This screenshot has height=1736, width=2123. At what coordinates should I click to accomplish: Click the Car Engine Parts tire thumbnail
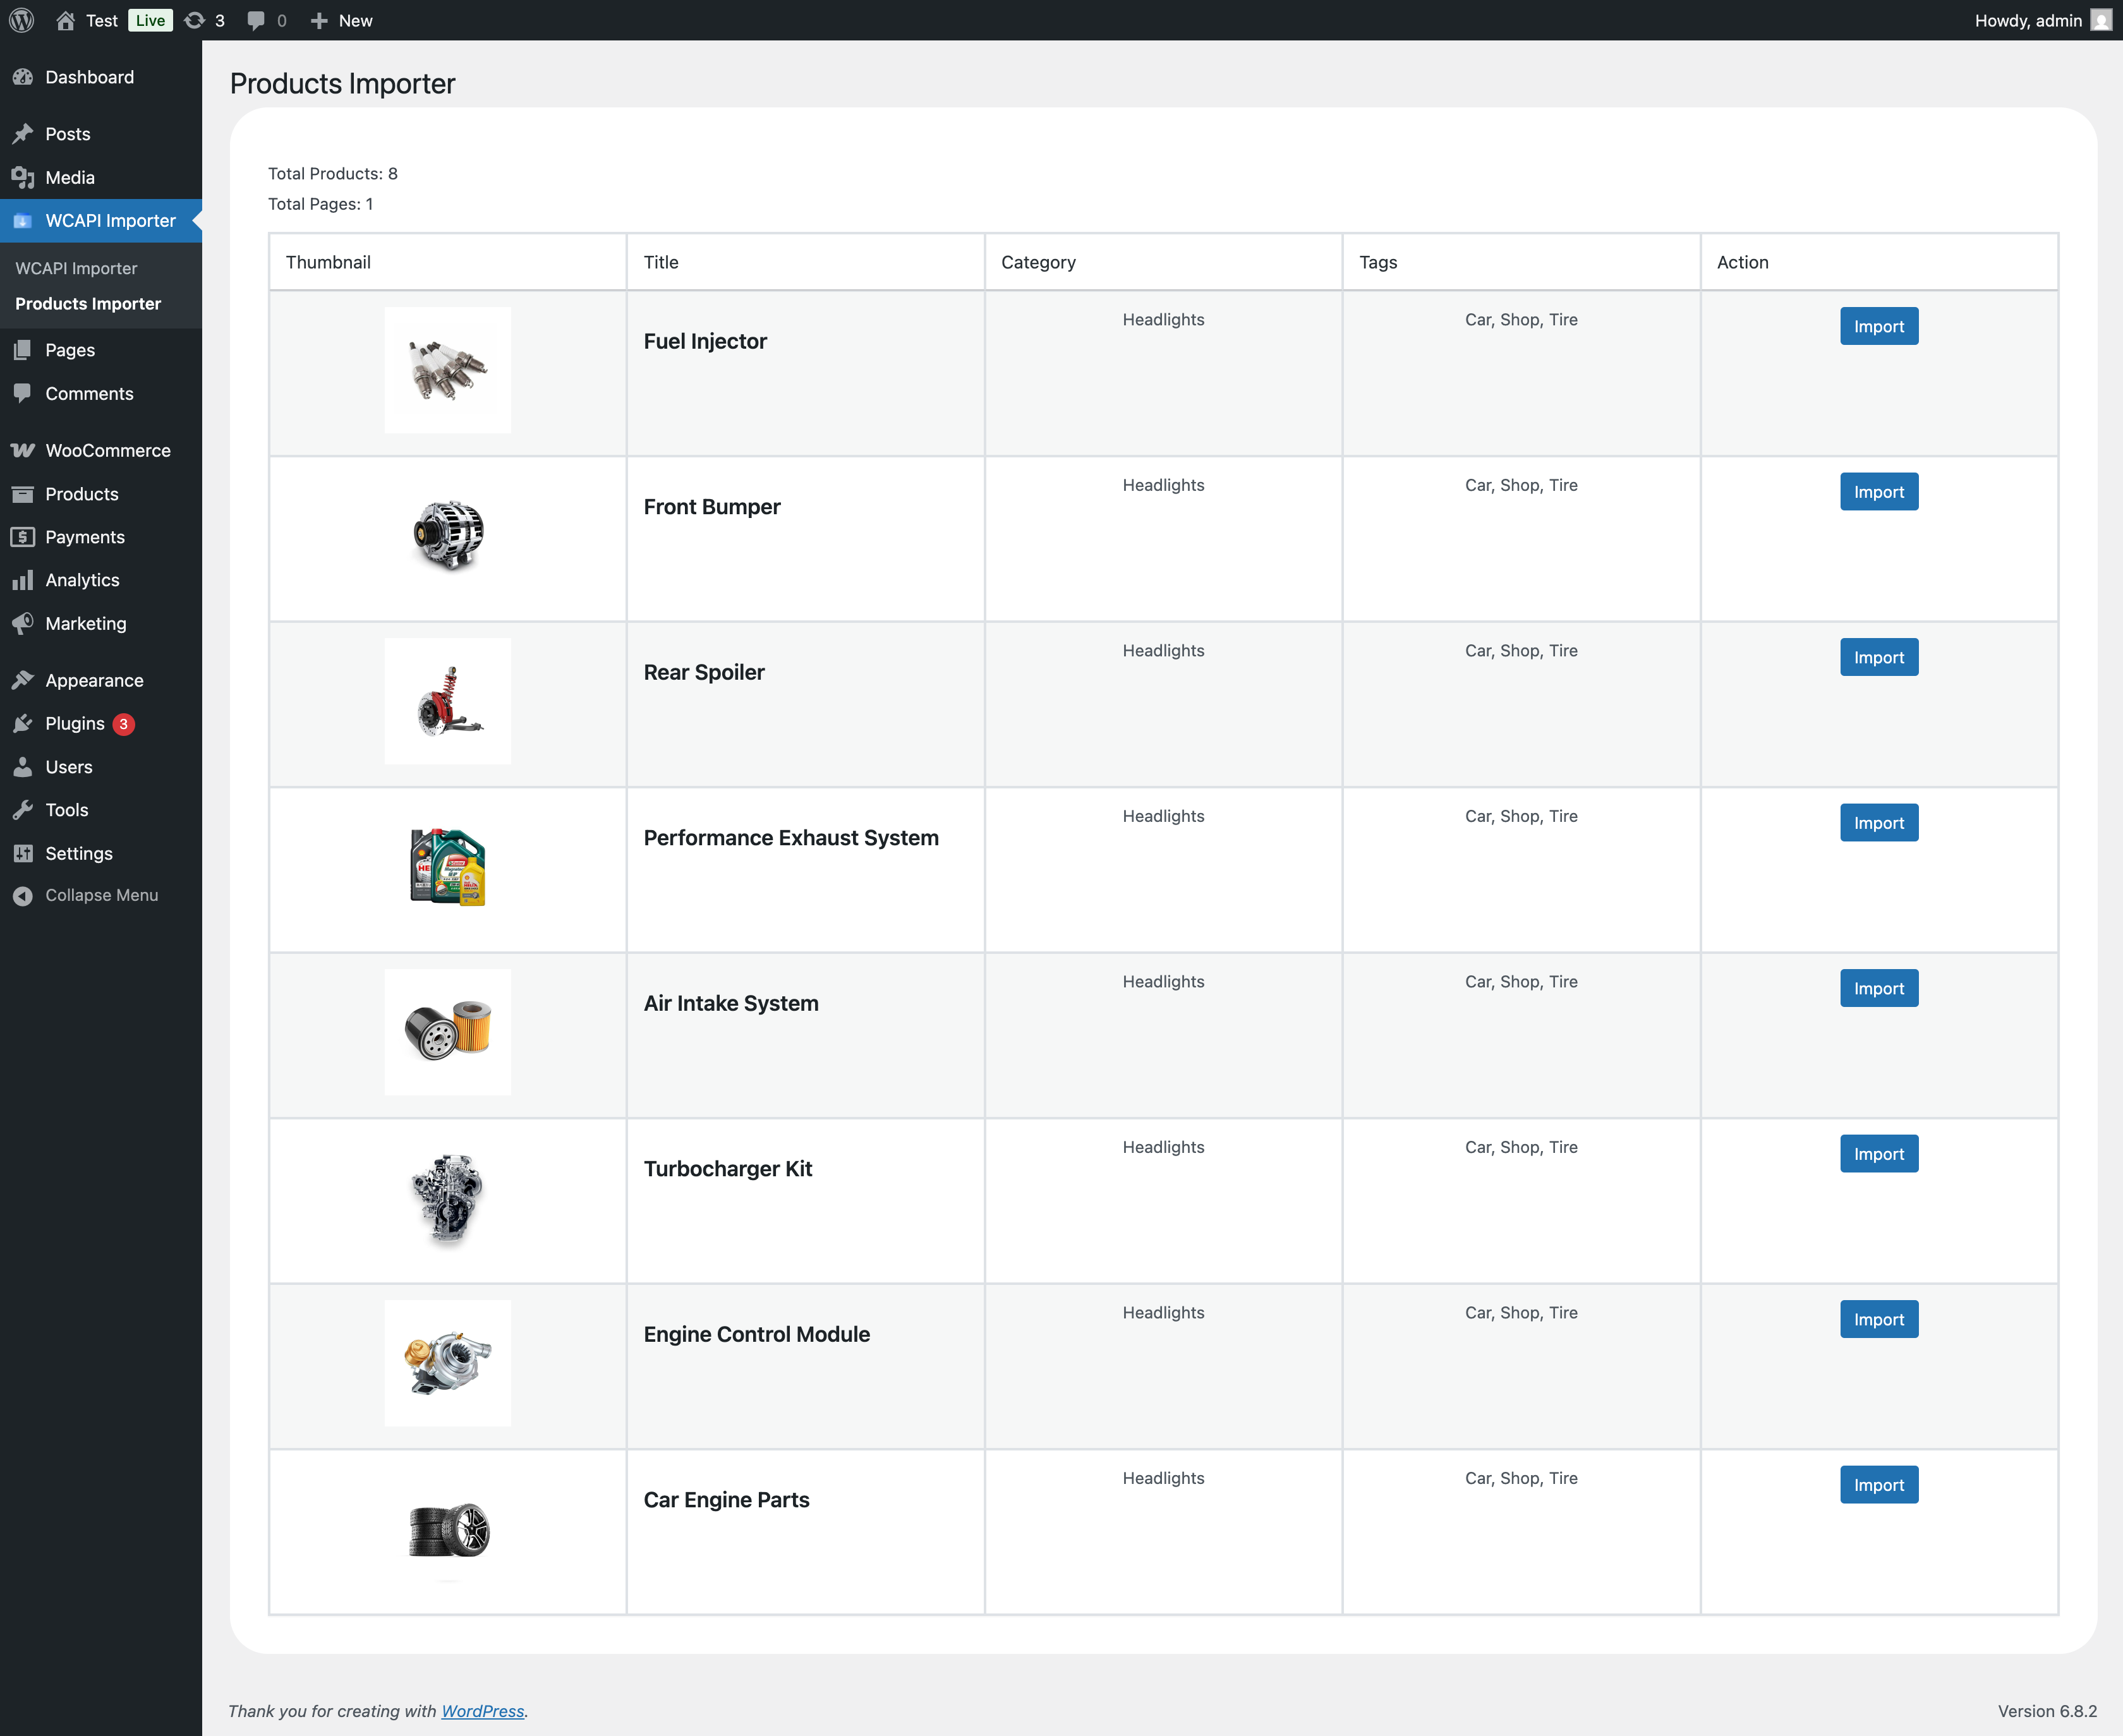pos(448,1530)
